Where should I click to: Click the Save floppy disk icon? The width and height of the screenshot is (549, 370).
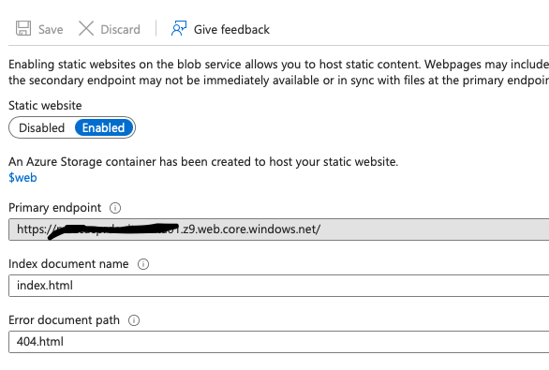pos(23,28)
